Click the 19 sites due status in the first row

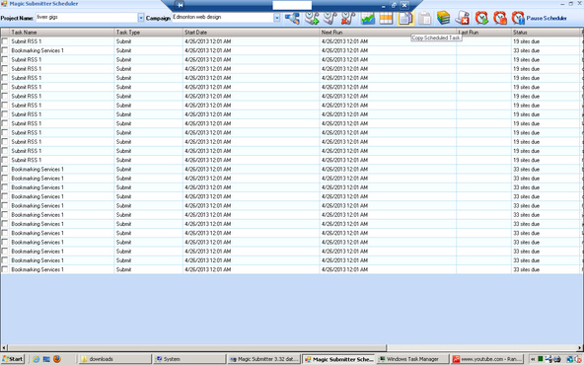[x=526, y=41]
